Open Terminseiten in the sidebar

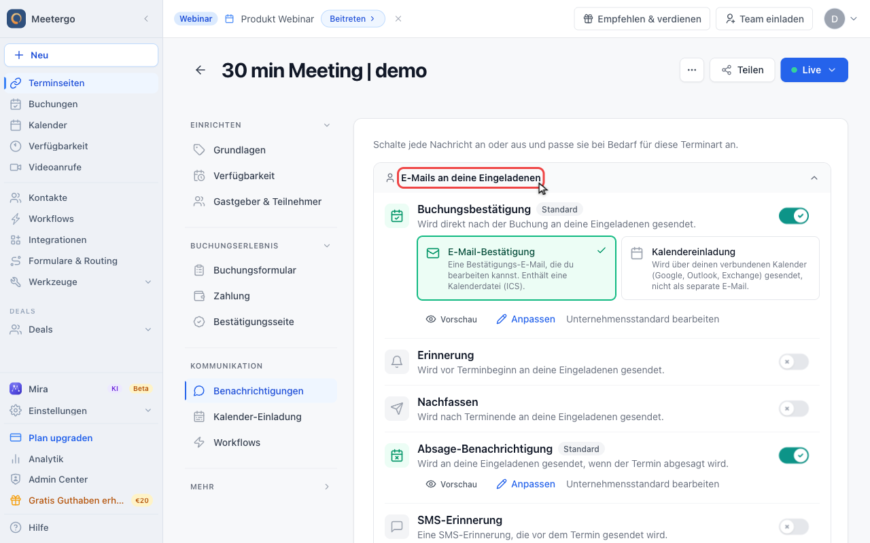(82, 83)
